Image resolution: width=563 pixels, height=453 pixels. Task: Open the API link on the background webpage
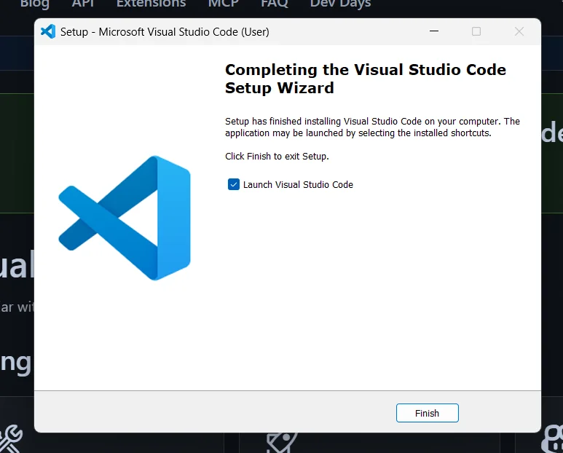coord(82,4)
